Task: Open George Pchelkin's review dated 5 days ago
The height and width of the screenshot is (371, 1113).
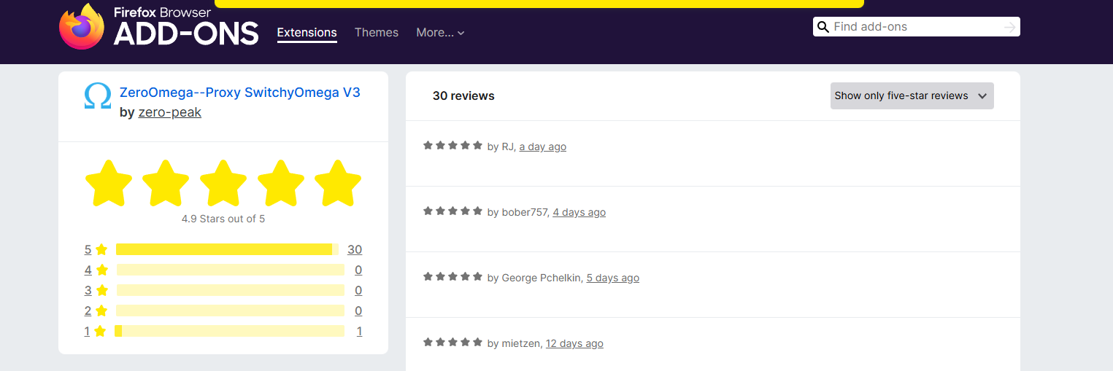Action: click(612, 278)
